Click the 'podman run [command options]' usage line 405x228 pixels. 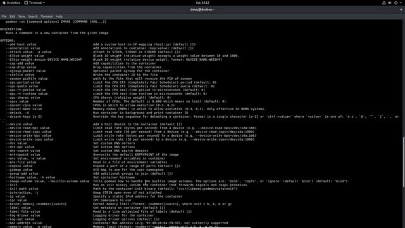[56, 22]
